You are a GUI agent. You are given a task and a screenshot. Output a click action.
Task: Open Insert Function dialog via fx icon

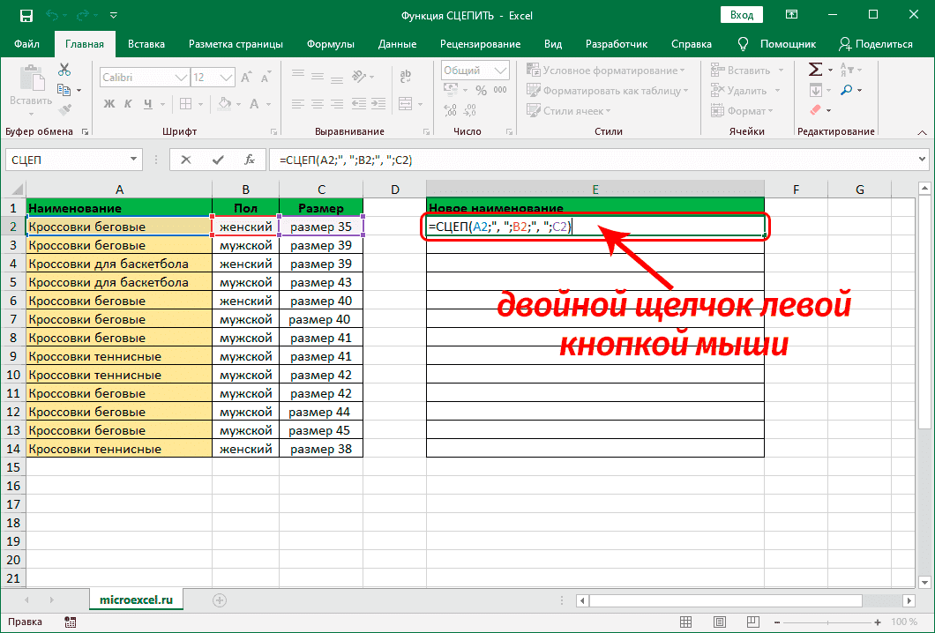point(250,160)
